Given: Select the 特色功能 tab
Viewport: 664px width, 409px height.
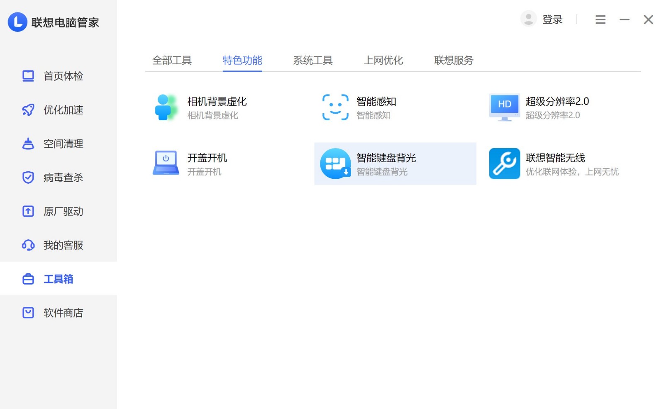Looking at the screenshot, I should [x=242, y=61].
